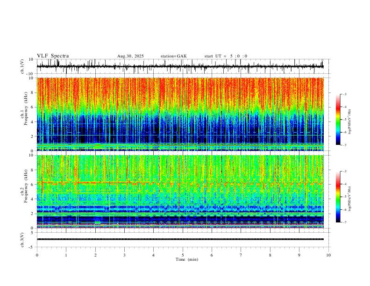Click the "-3" label on ch.1 color bar

click(345, 94)
